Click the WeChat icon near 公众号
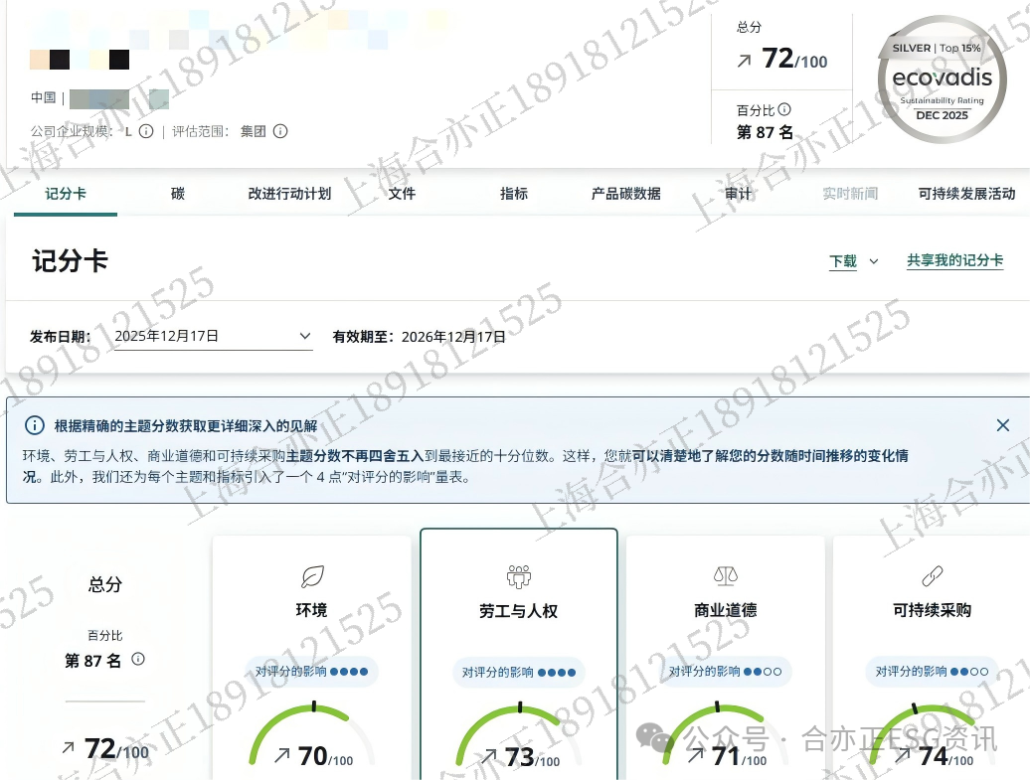 (653, 739)
